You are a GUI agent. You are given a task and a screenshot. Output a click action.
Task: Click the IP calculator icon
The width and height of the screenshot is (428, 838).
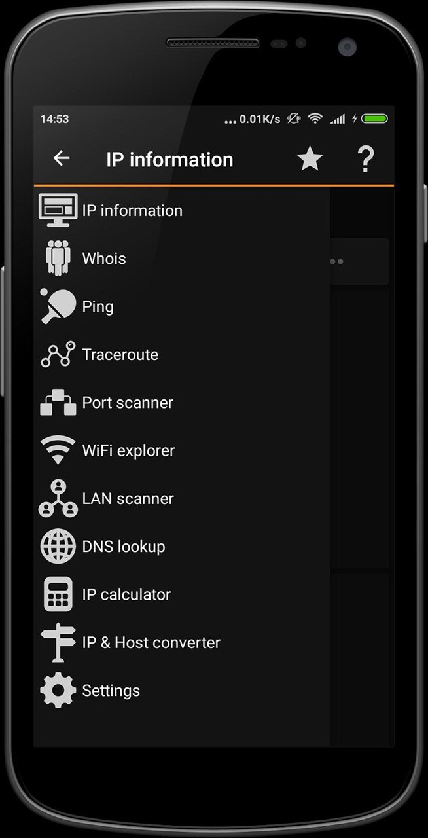58,594
